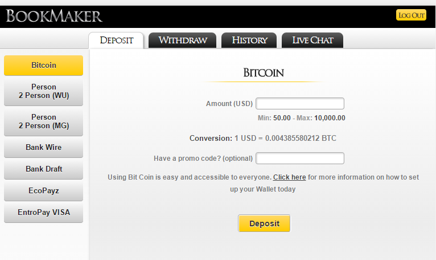Open the History tab

(249, 40)
